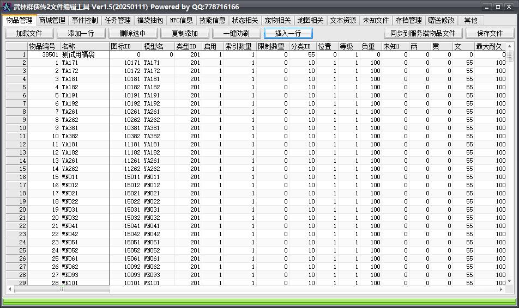Click the vertical scrollbar down arrow
The height and width of the screenshot is (308, 519).
[510, 281]
